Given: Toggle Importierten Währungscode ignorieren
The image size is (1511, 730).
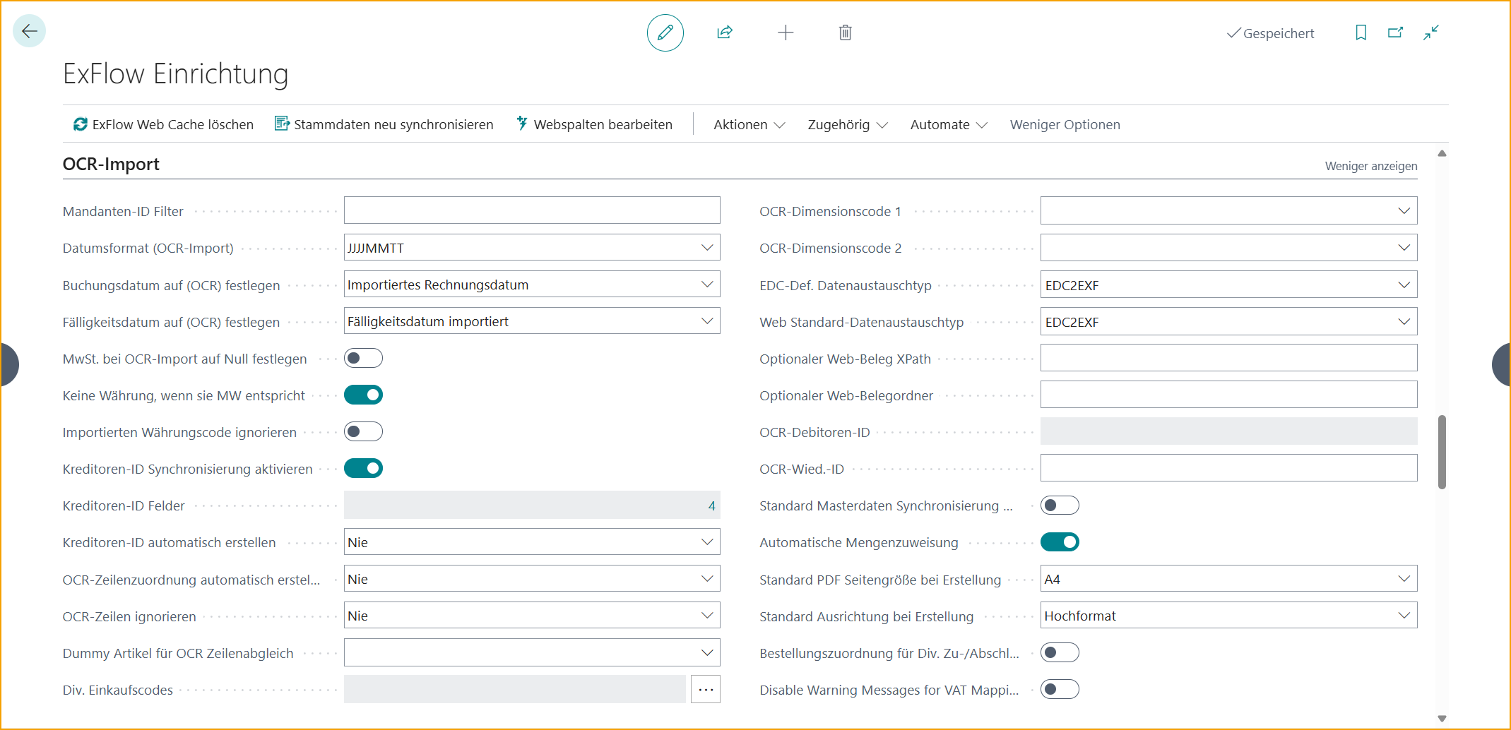Looking at the screenshot, I should pyautogui.click(x=363, y=431).
